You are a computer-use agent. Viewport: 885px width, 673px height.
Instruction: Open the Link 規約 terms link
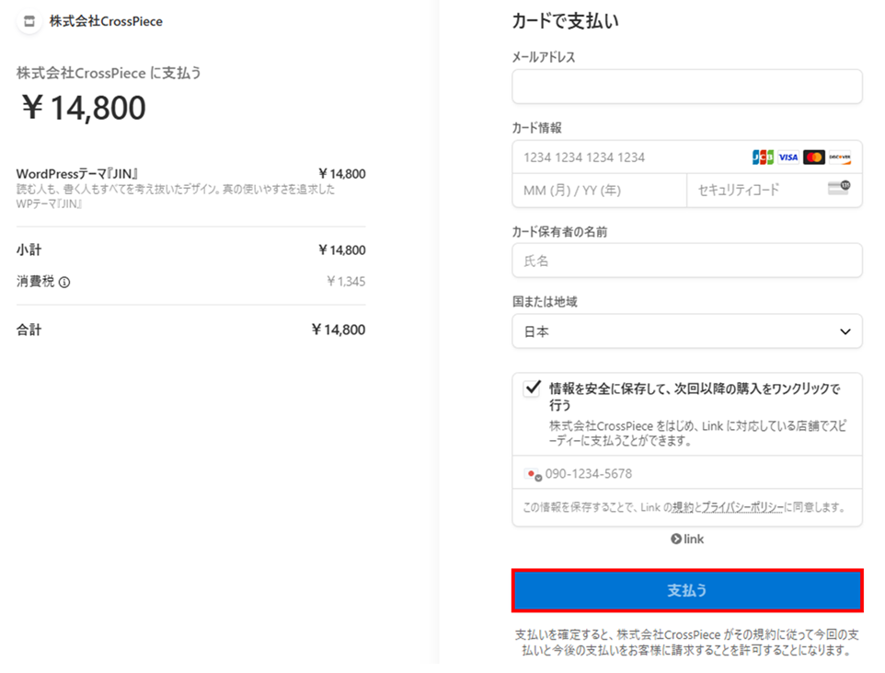(682, 507)
